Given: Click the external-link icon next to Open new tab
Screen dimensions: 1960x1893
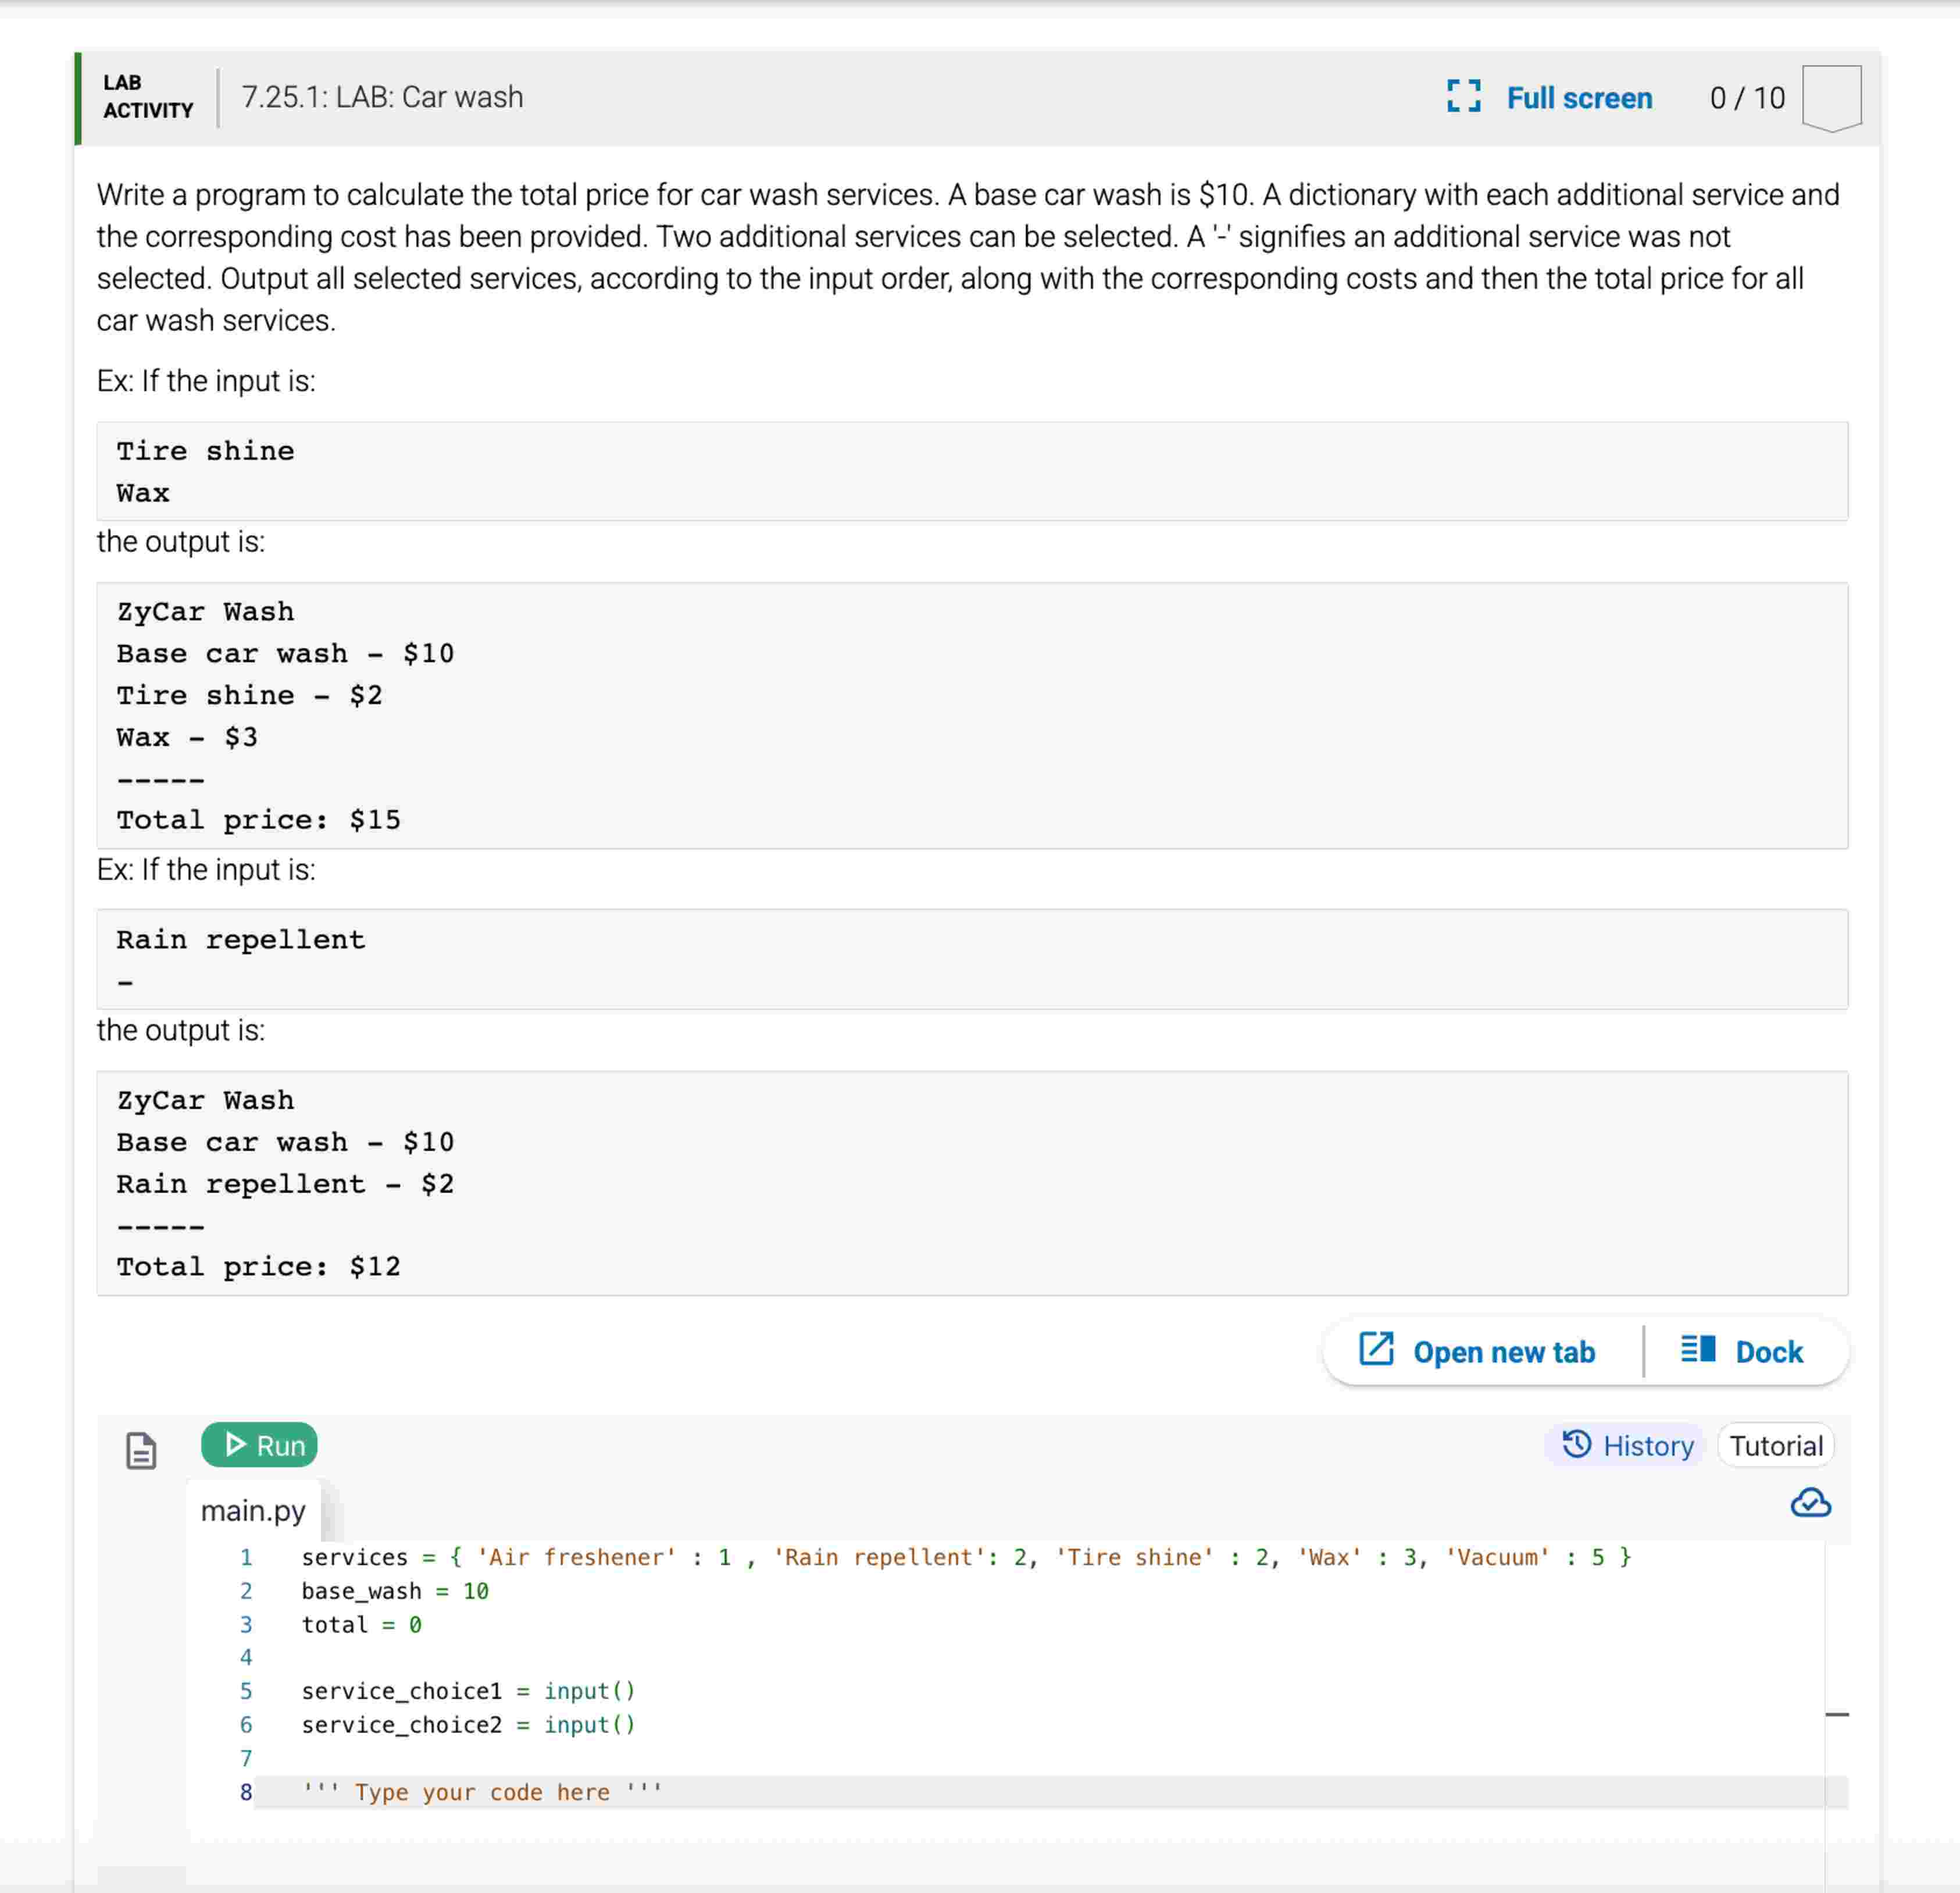Looking at the screenshot, I should [1376, 1350].
